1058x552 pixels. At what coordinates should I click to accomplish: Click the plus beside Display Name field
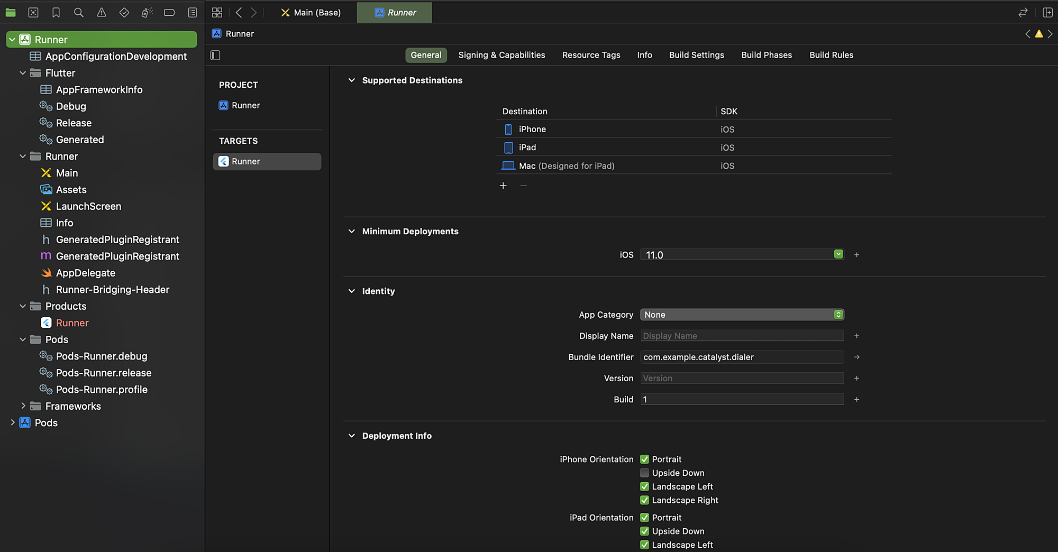[856, 336]
